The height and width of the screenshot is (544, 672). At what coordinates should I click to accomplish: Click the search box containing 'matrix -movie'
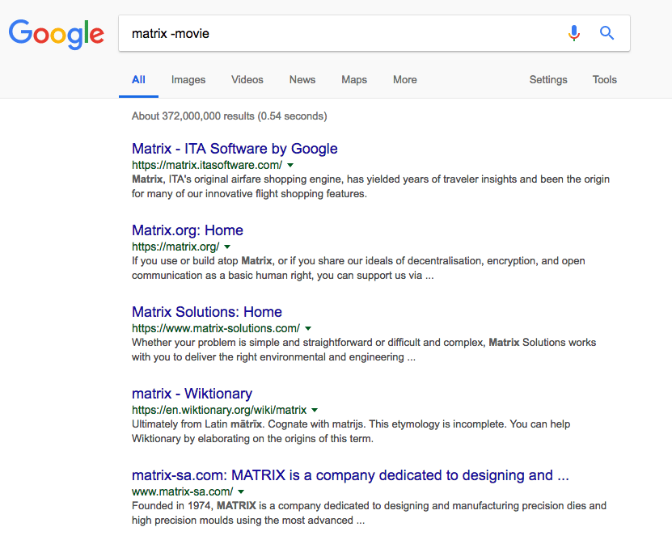[374, 33]
